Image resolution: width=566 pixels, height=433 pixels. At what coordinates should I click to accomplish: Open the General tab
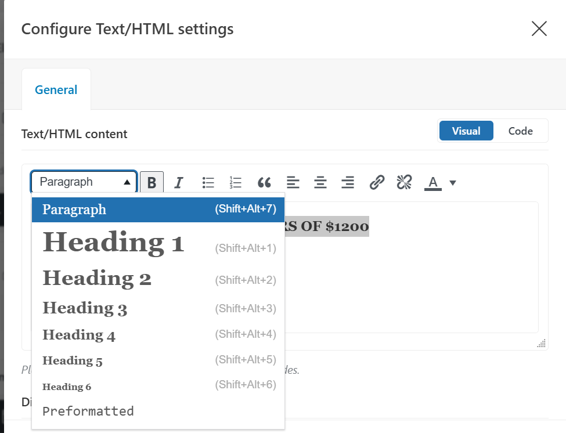click(x=56, y=89)
